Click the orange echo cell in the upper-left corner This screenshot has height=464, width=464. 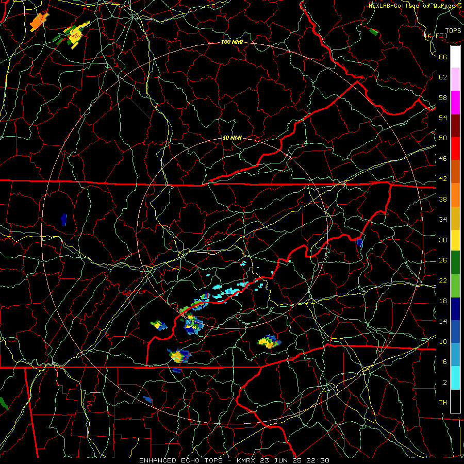(x=39, y=22)
